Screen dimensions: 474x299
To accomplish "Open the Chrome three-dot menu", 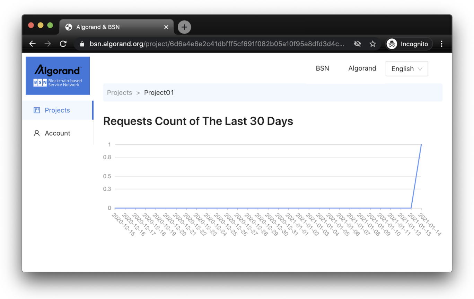I will (441, 44).
